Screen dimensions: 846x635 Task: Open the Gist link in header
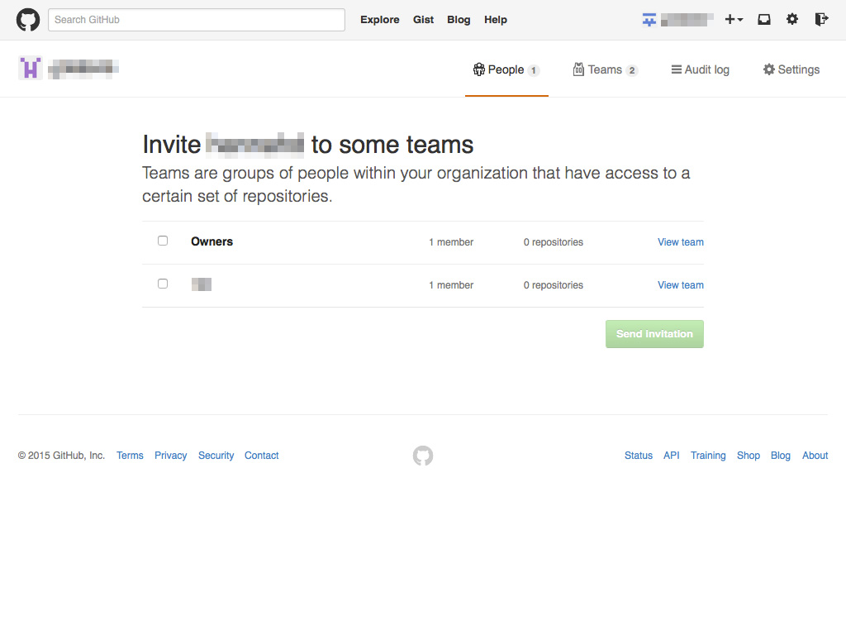(x=423, y=20)
